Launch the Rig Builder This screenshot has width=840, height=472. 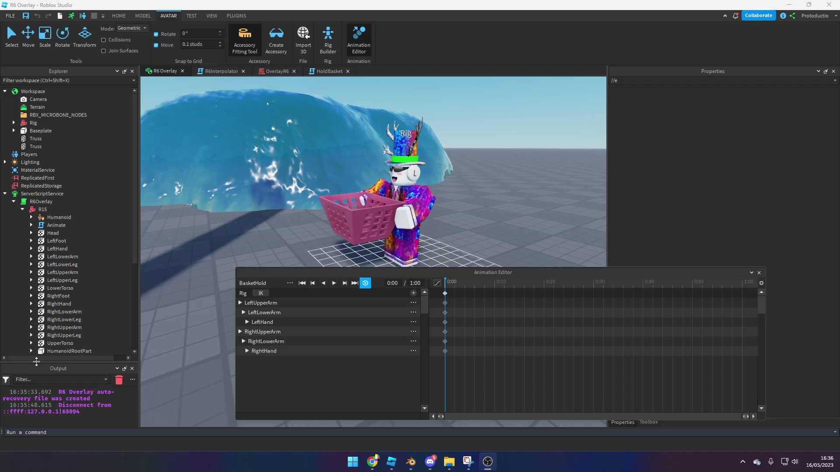click(x=328, y=39)
